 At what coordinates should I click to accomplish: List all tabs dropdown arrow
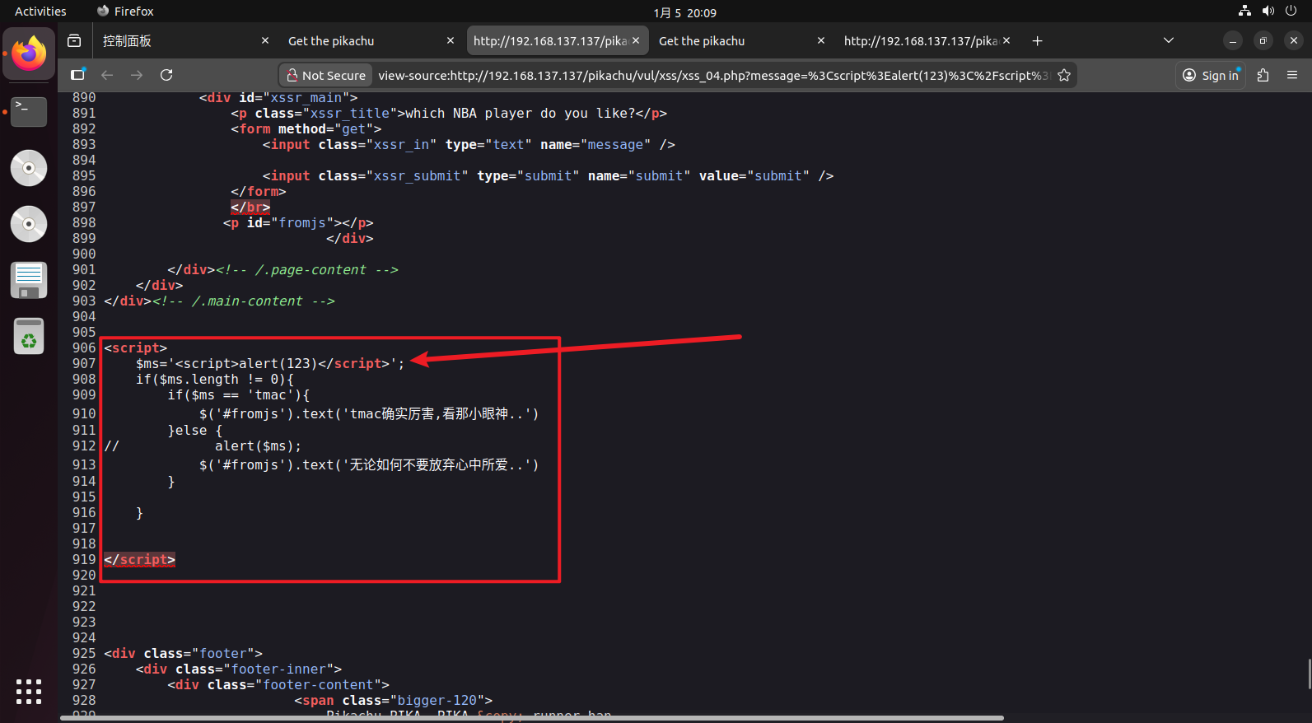1168,40
